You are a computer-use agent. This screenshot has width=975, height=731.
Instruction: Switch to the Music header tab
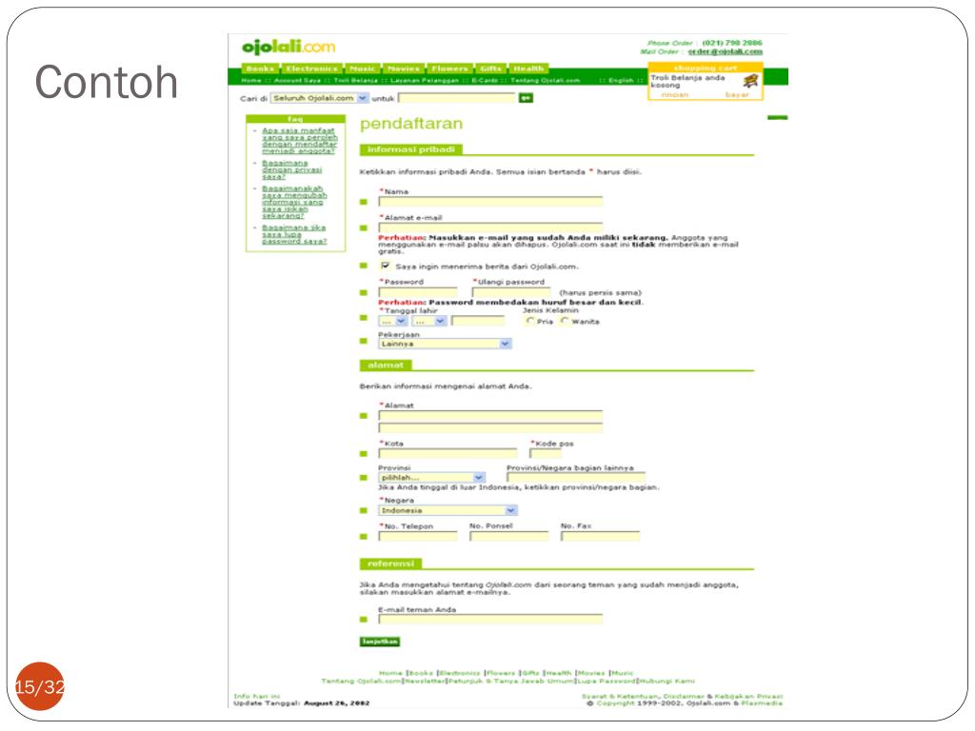point(362,69)
